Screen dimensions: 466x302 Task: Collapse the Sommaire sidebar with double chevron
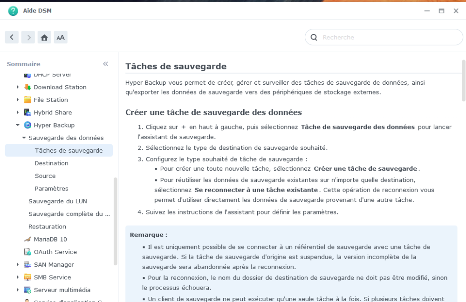pyautogui.click(x=105, y=64)
